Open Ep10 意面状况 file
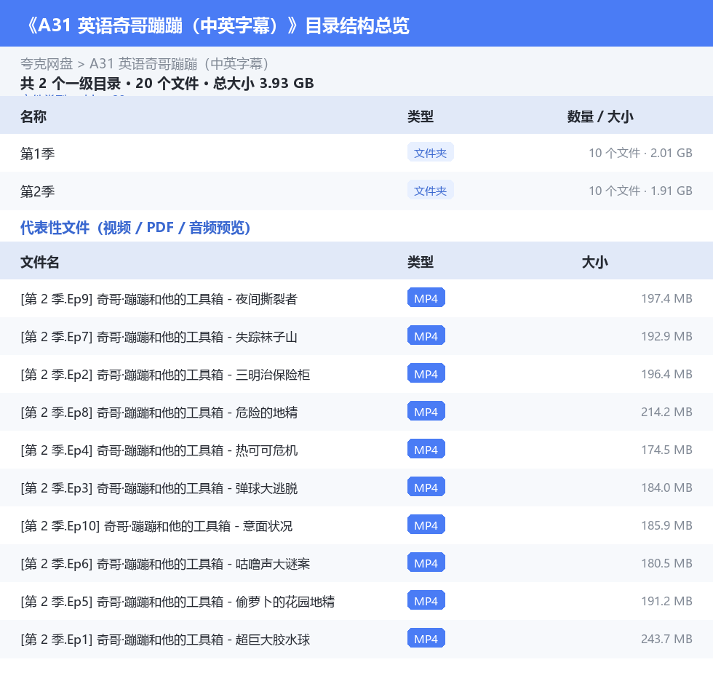Screen dimensions: 713x681 coord(156,526)
